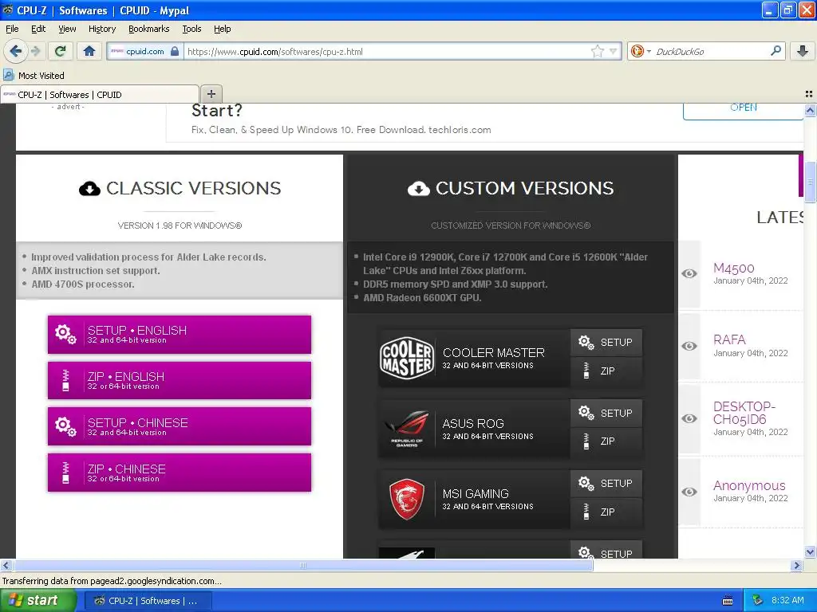Click the Classic Versions cloud download icon
817x612 pixels.
tap(89, 188)
